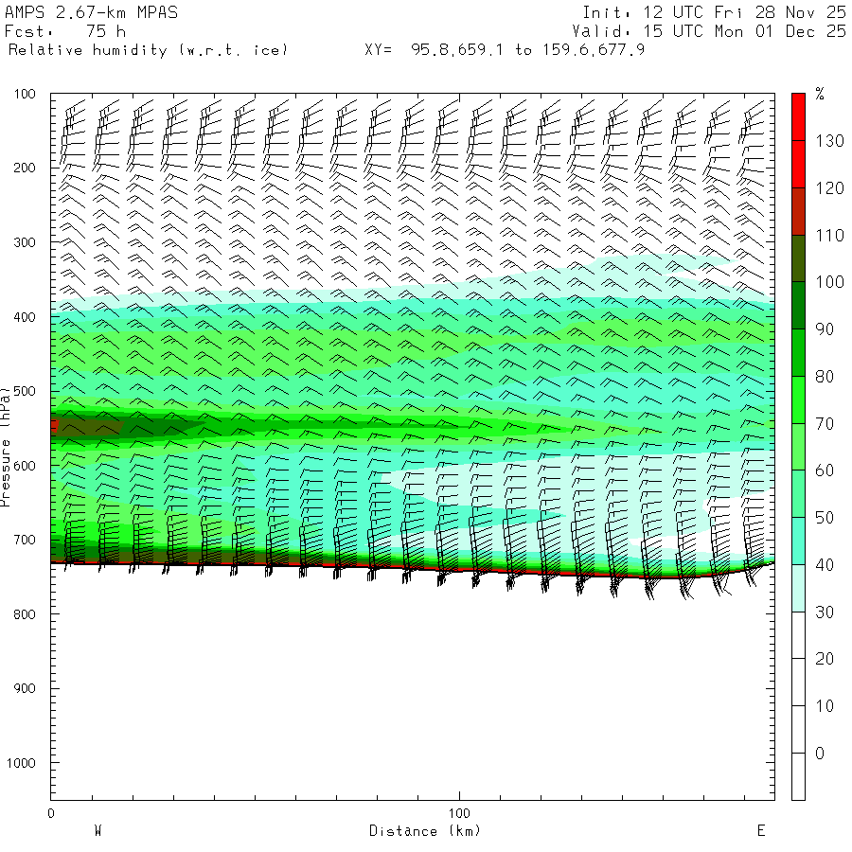Click the colorbar '50' value label
852x852 pixels.
click(825, 518)
